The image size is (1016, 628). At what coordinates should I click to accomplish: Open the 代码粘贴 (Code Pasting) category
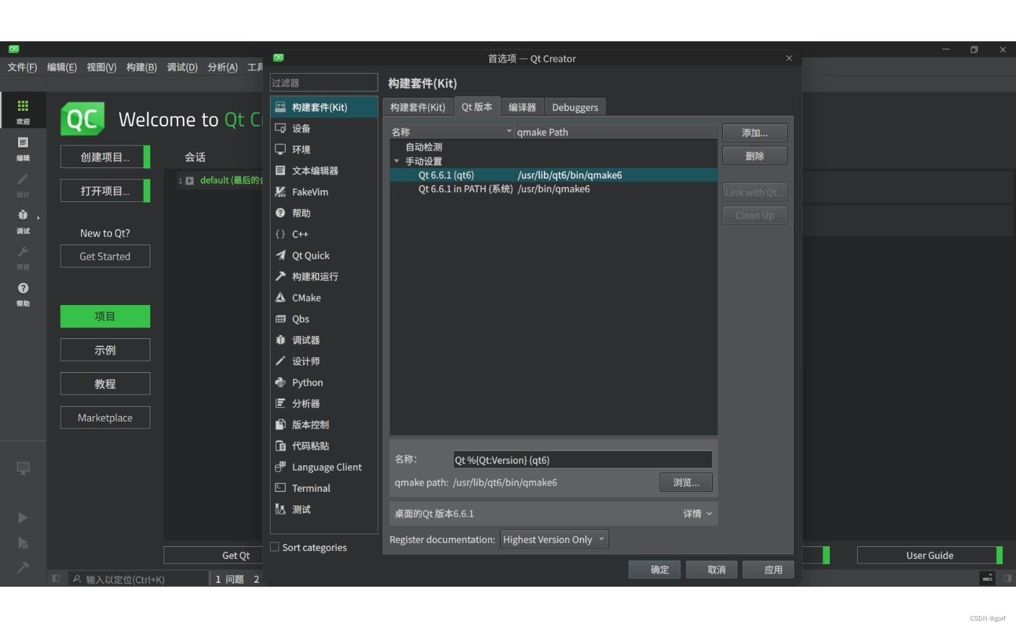point(324,446)
